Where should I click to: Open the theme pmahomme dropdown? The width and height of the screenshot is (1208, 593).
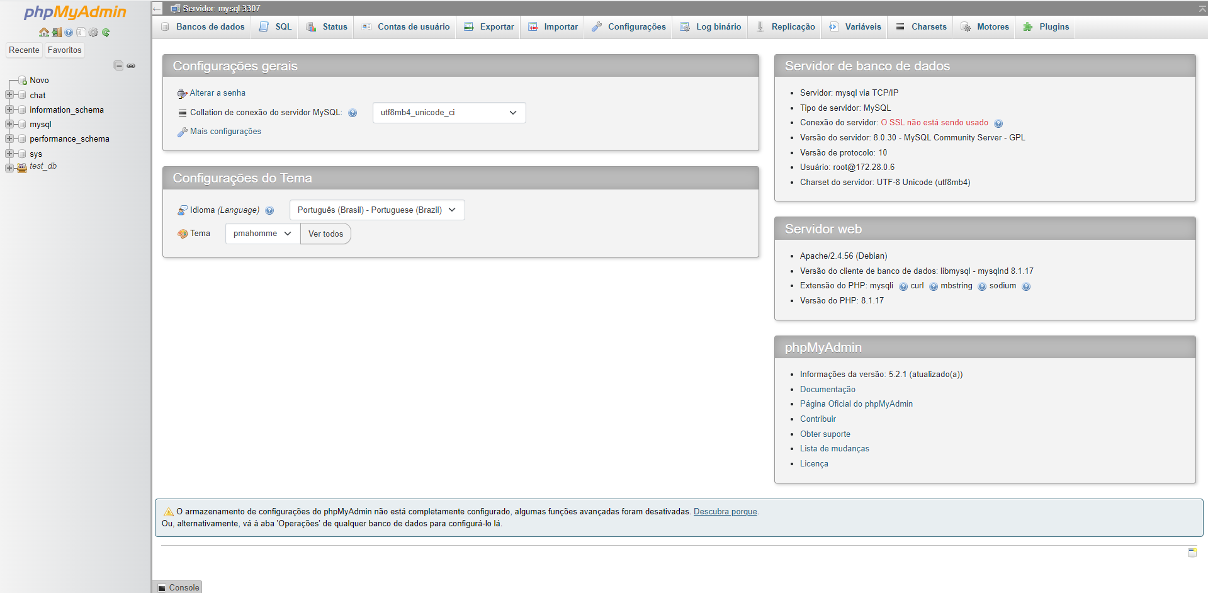(x=262, y=234)
